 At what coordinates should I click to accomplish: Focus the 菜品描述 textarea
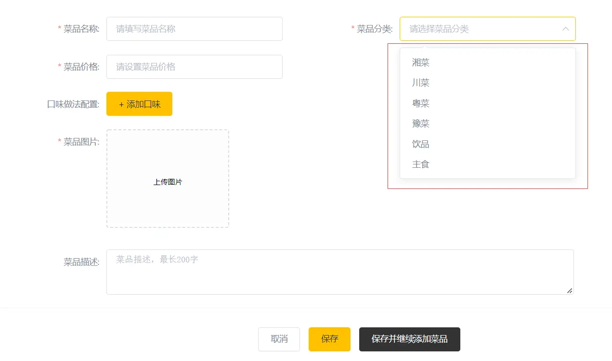340,272
